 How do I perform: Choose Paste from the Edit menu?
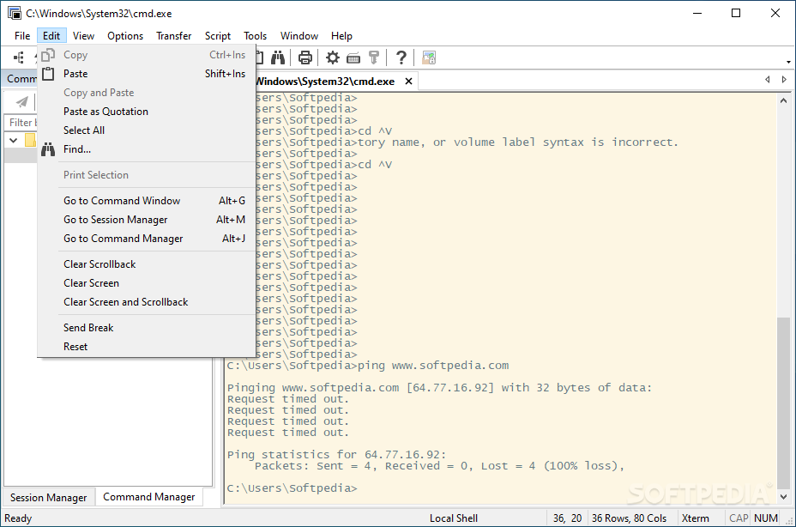click(146, 74)
